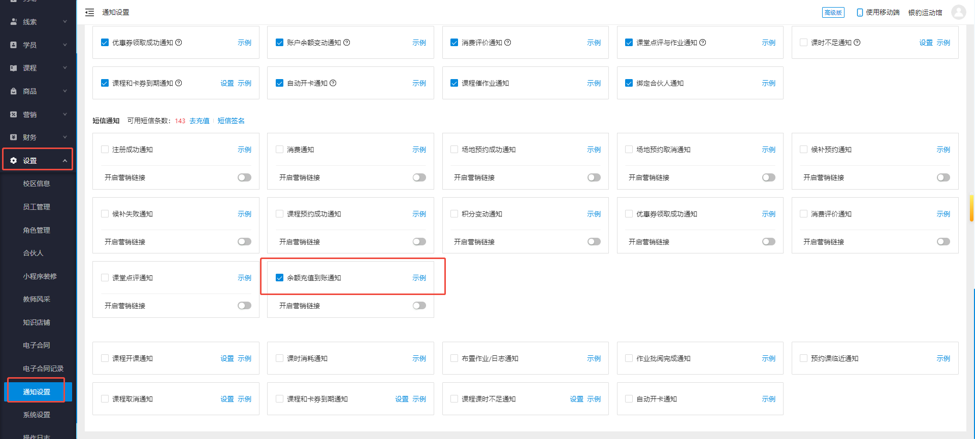Click the 高级版 badge
This screenshot has width=975, height=439.
pyautogui.click(x=833, y=13)
